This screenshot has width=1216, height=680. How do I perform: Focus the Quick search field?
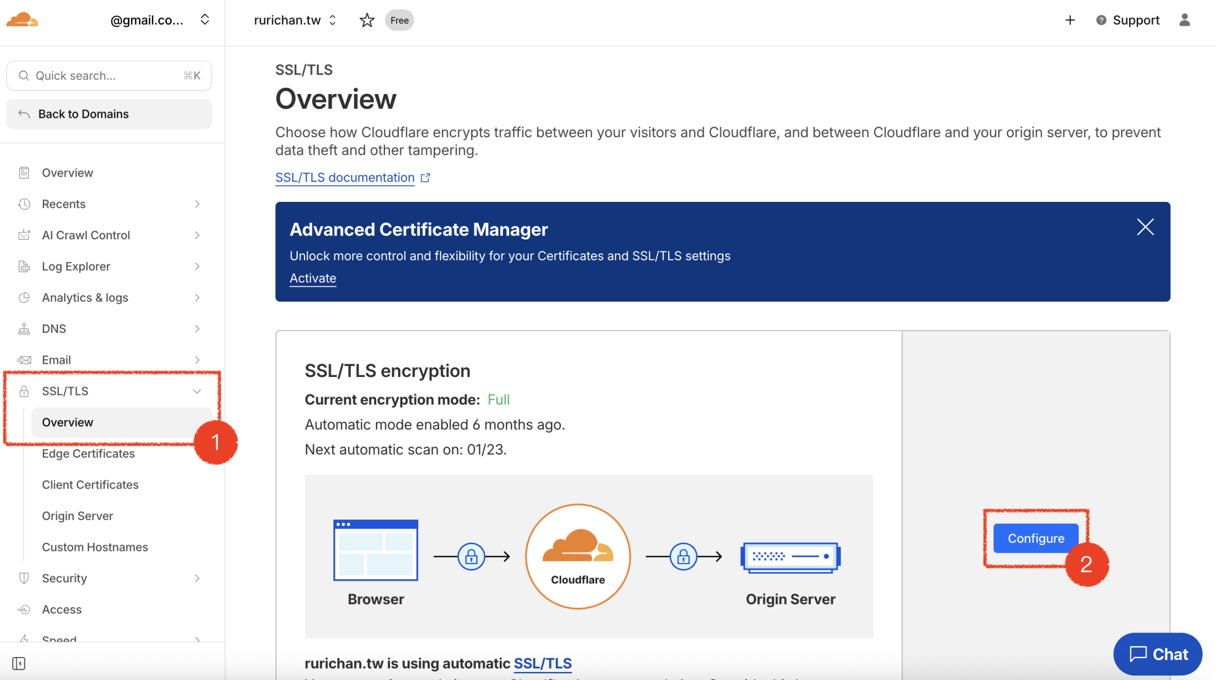(x=109, y=76)
